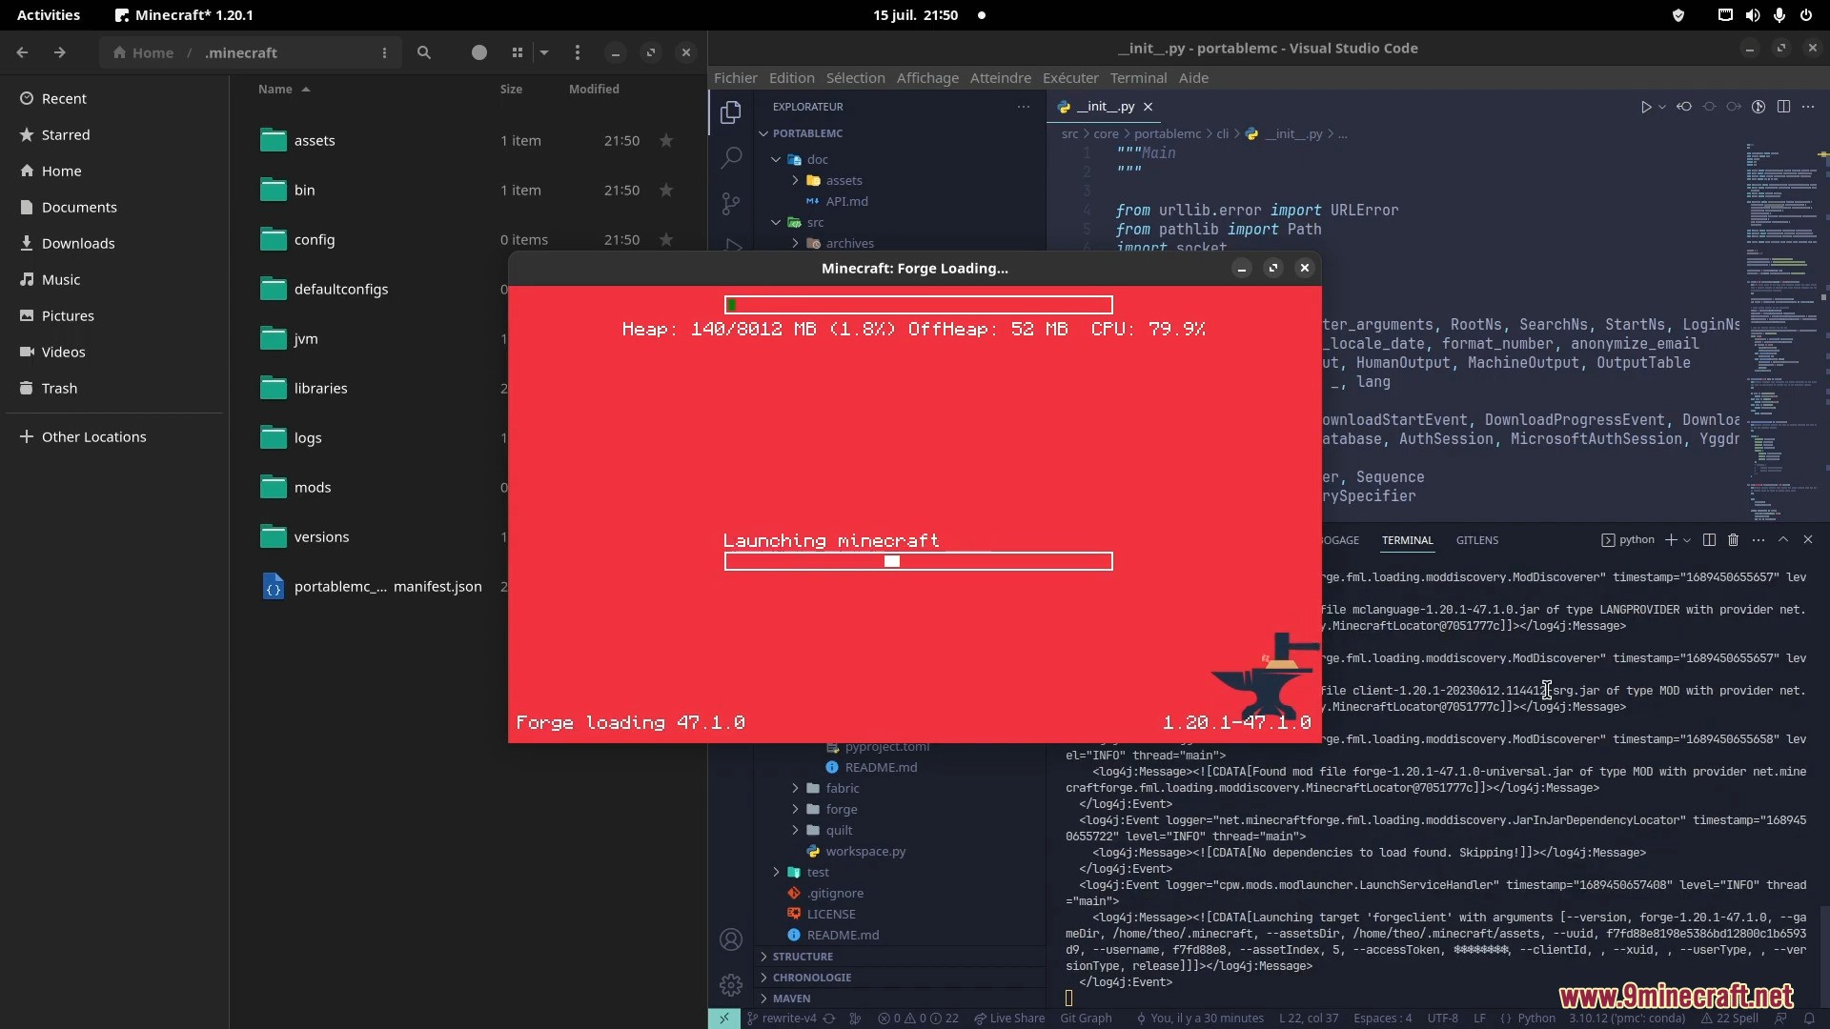Open the run button dropdown arrow

(1662, 107)
